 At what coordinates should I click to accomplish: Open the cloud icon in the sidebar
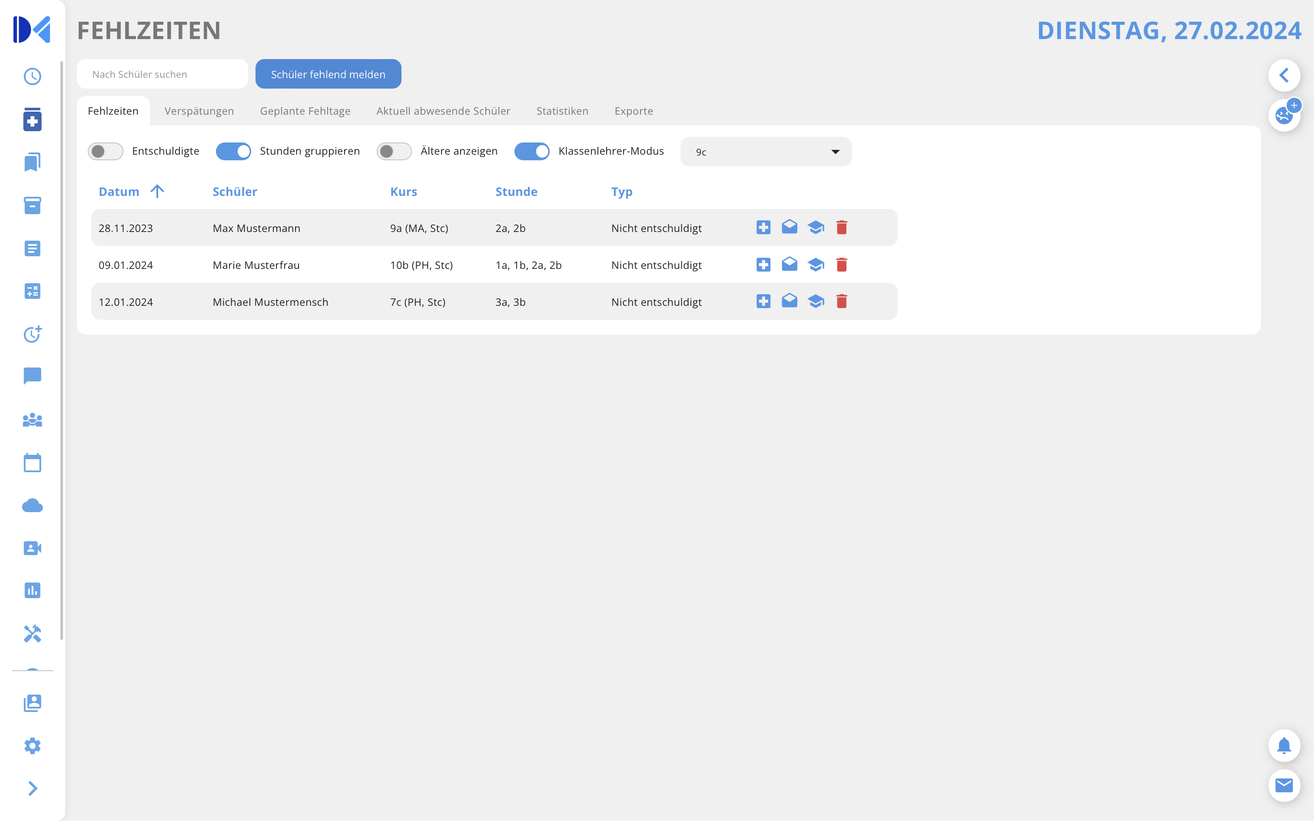tap(33, 506)
